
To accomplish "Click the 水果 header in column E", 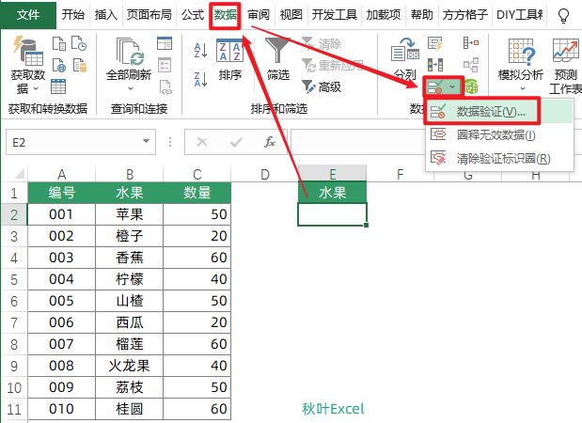I will tap(332, 193).
